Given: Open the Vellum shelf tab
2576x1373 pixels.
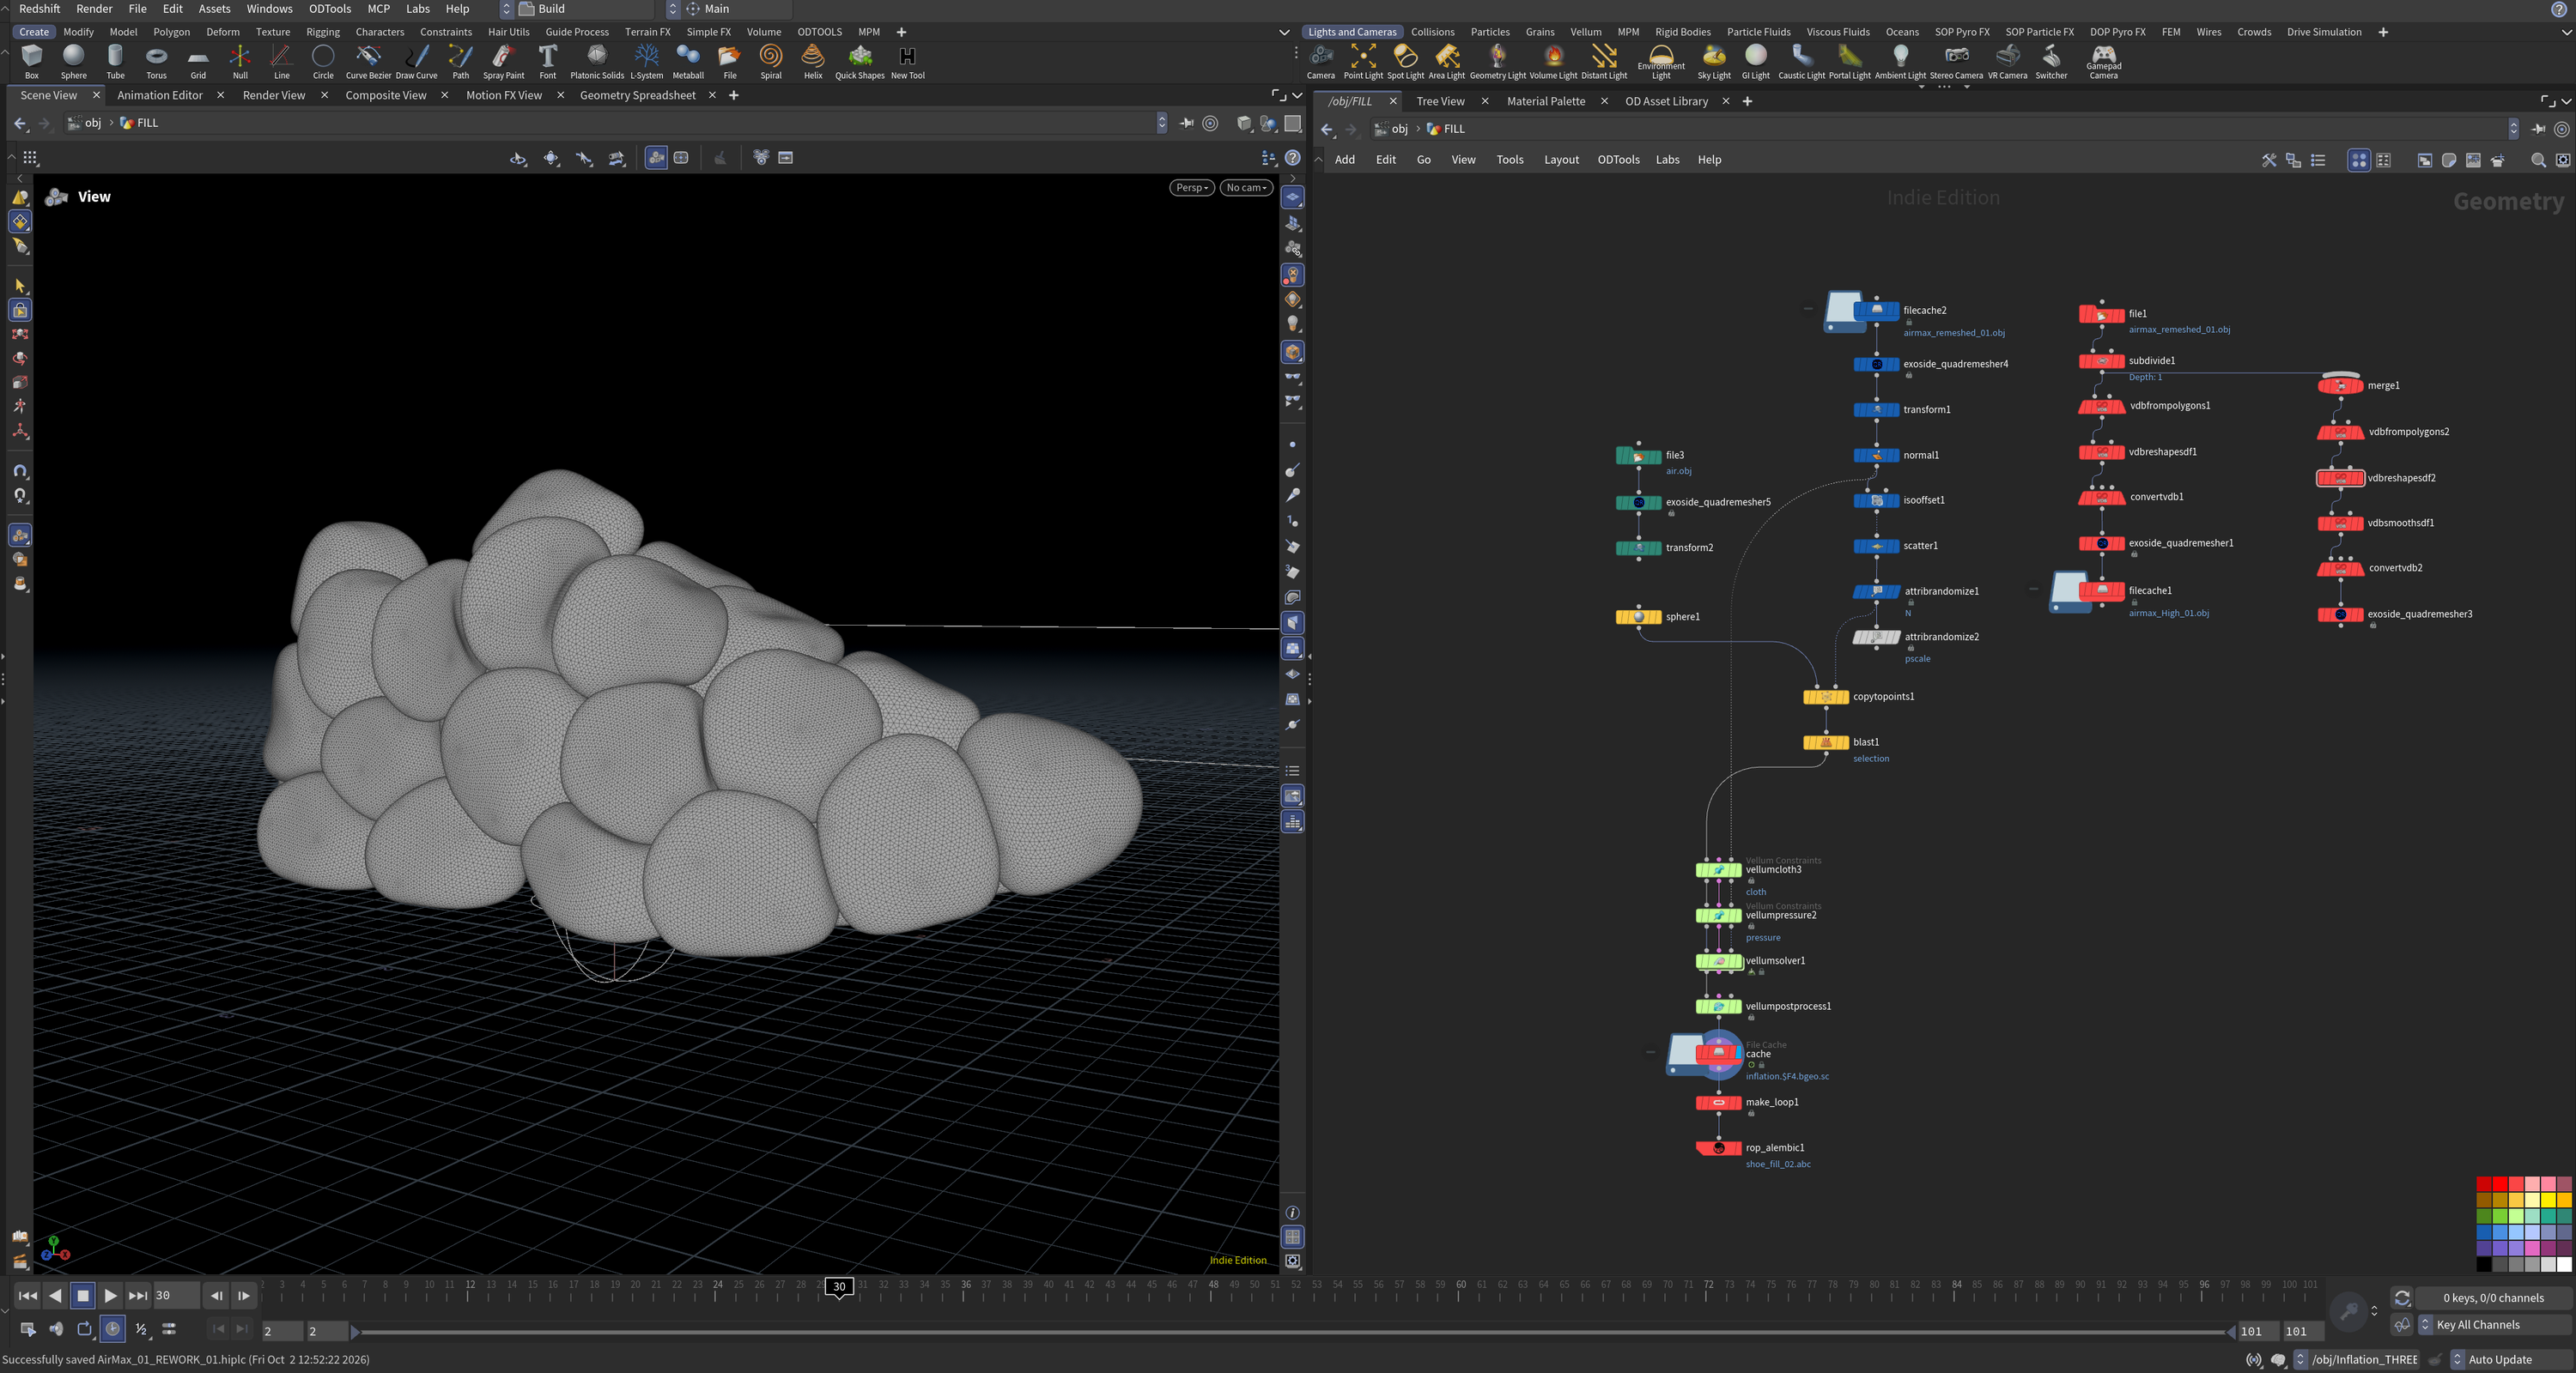Looking at the screenshot, I should [x=1586, y=32].
